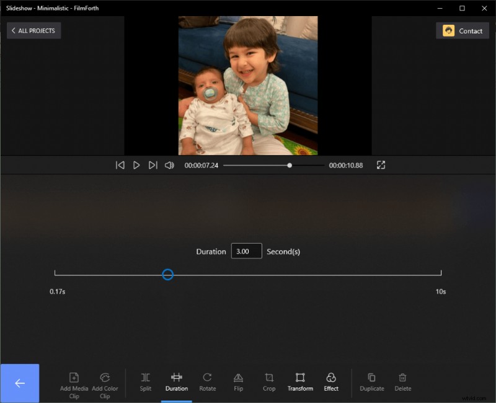Enter fullscreen preview mode
Image resolution: width=496 pixels, height=403 pixels.
[381, 165]
